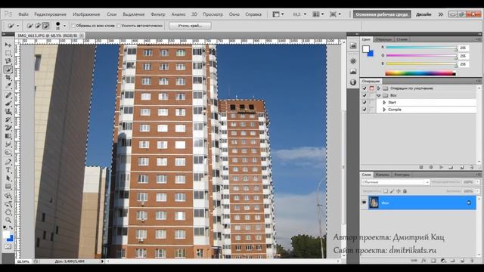Select the Move tool
Viewport: 484px width, 272px height.
tap(8, 45)
